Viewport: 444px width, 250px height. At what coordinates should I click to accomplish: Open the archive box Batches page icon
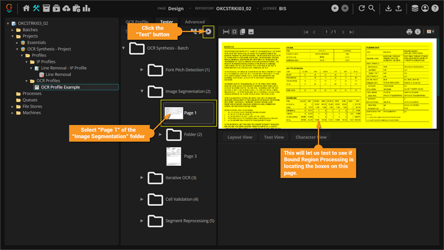click(46, 8)
